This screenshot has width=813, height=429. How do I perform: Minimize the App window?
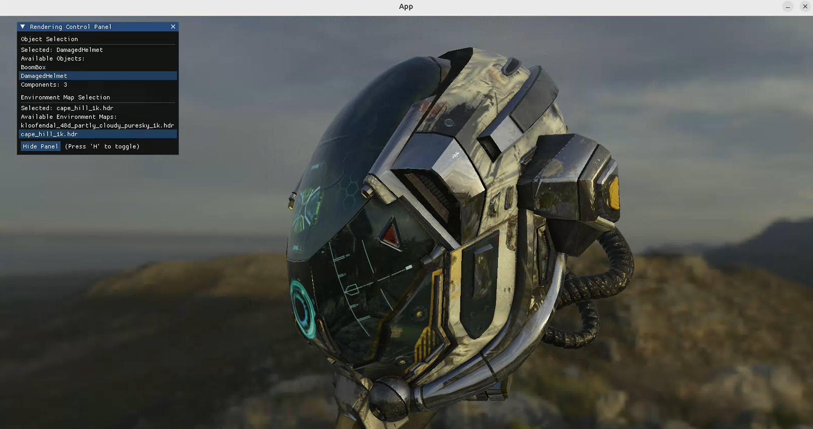click(x=788, y=6)
